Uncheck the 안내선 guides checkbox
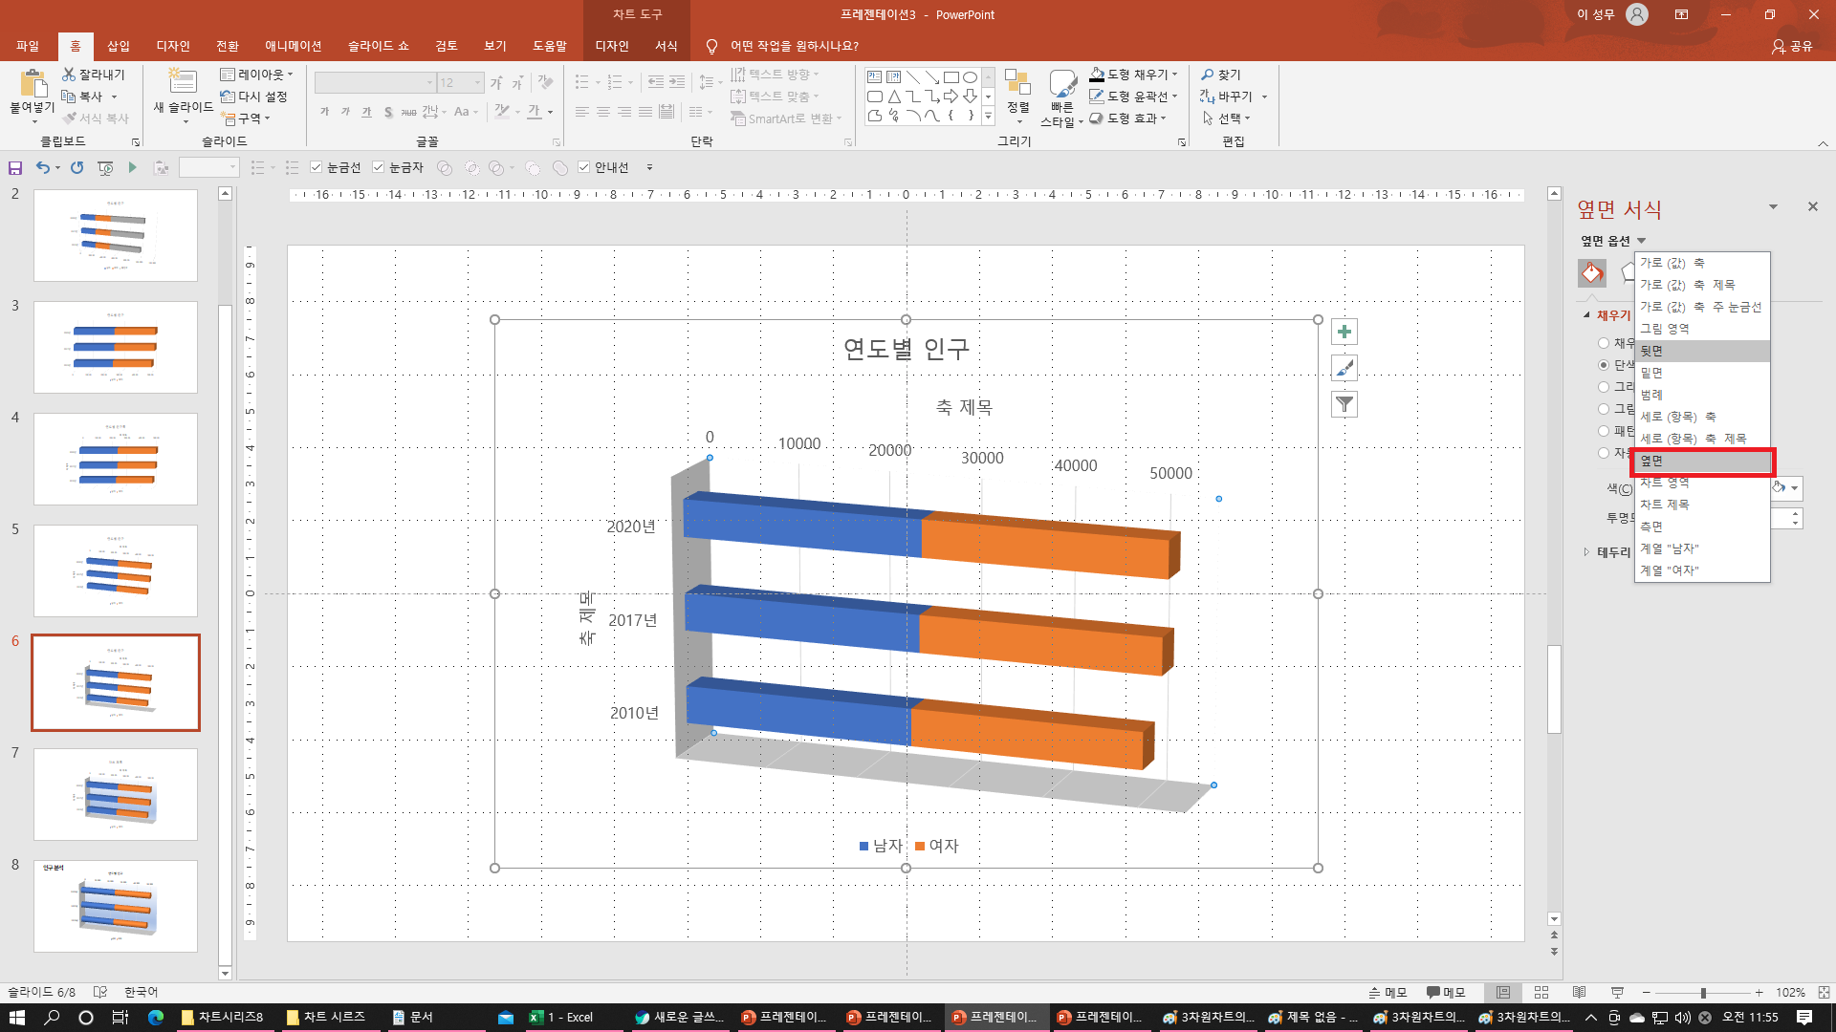Screen dimensions: 1836x1032 (584, 167)
